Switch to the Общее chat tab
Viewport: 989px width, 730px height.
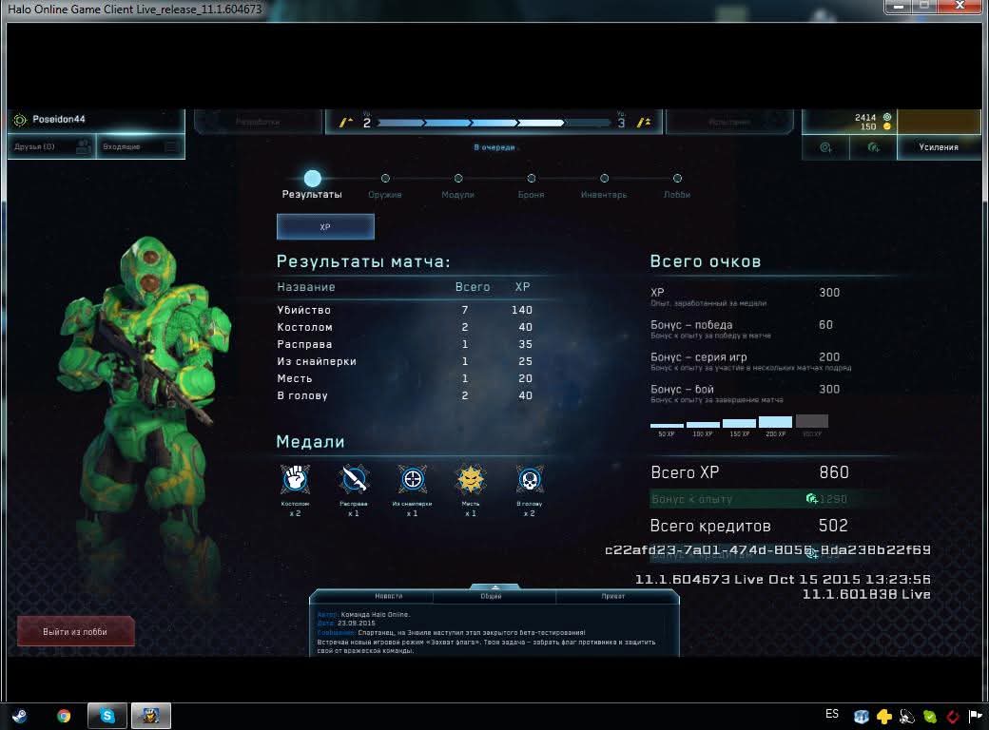[x=492, y=596]
